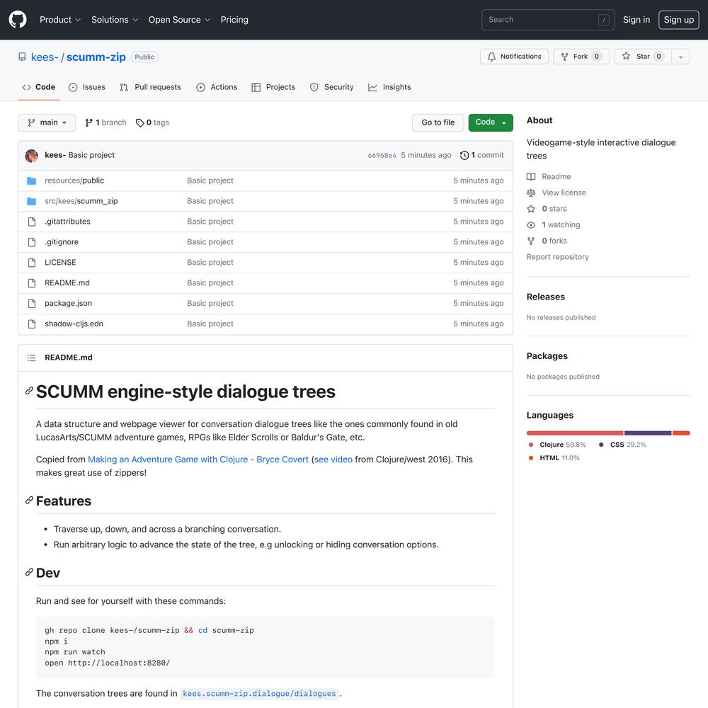Click the Clojure red language bar segment
The image size is (708, 708).
click(x=575, y=433)
